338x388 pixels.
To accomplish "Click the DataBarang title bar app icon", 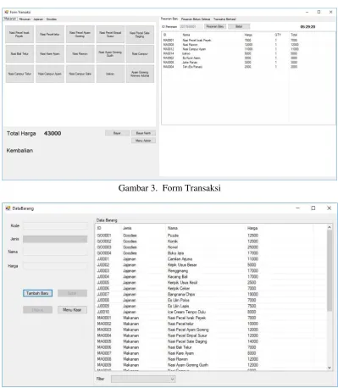I will pyautogui.click(x=8, y=208).
